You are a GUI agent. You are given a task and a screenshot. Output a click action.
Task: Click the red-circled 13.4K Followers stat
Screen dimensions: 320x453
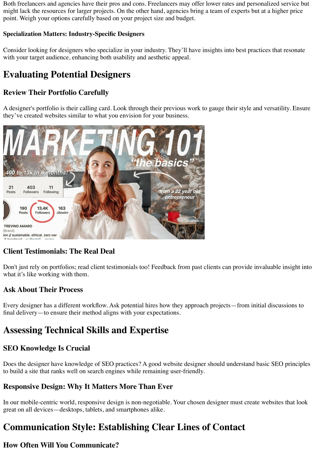(x=42, y=211)
